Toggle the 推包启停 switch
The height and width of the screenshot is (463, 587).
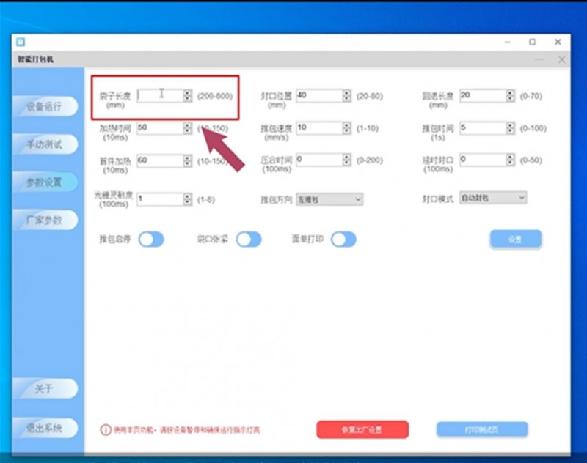coord(150,240)
